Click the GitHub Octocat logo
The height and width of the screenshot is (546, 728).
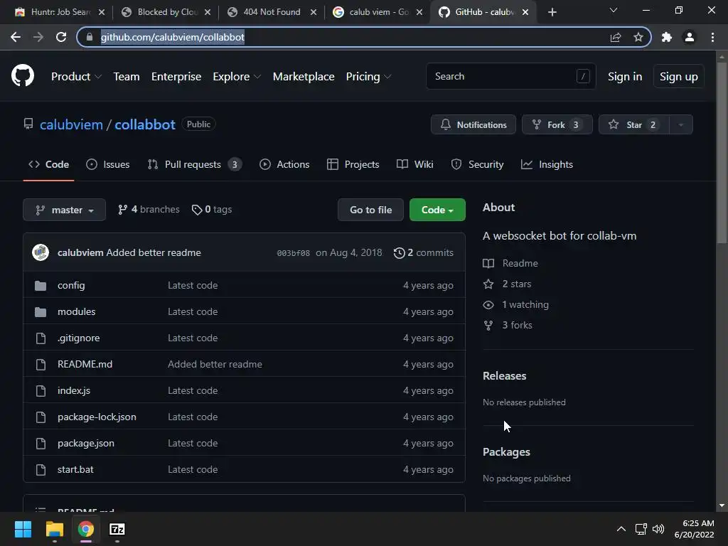point(23,75)
